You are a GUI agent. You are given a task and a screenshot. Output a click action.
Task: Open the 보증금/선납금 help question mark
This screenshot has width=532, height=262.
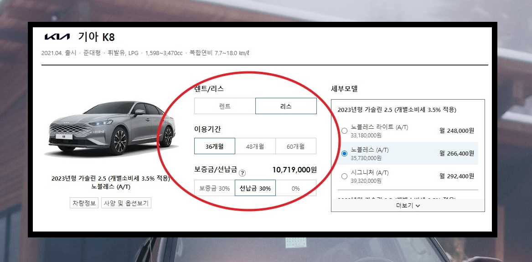[242, 173]
